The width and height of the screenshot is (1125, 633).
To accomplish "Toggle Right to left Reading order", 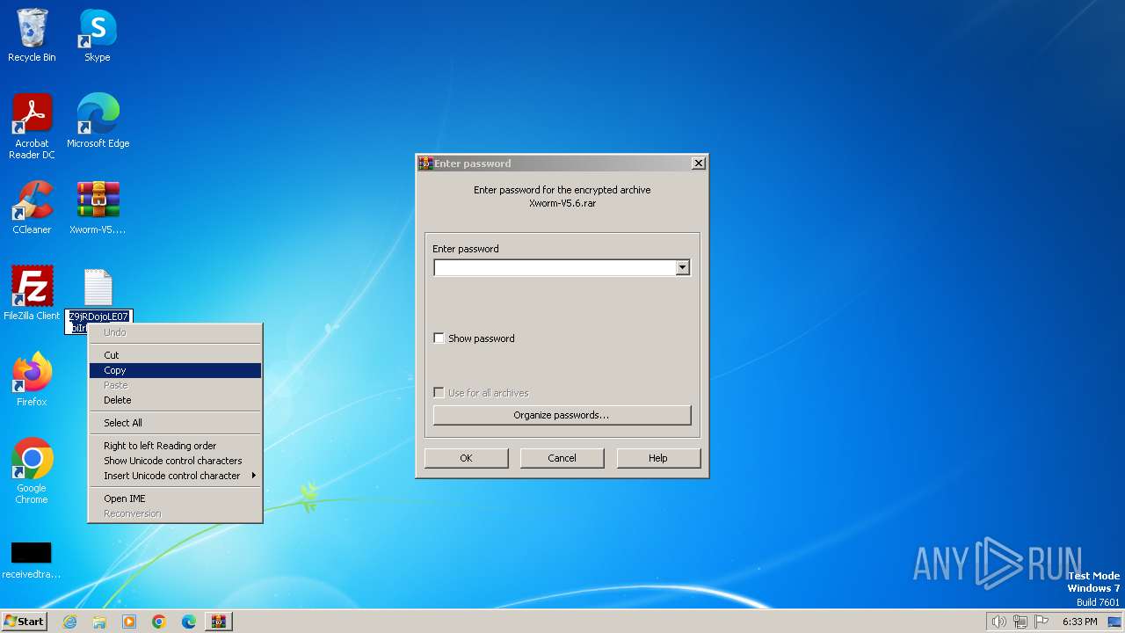I will (x=175, y=446).
